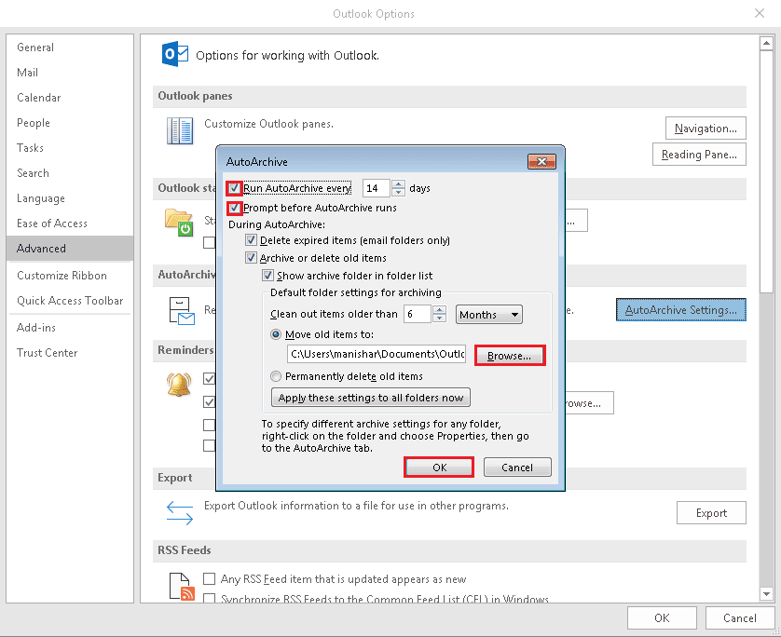
Task: Uncheck Delete expired items checkbox
Action: coord(251,240)
